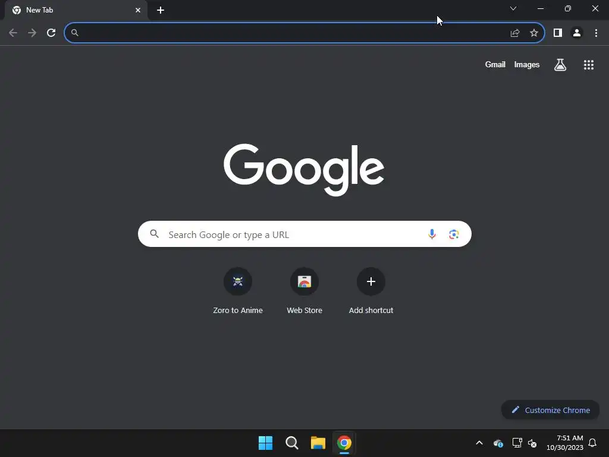The width and height of the screenshot is (609, 457).
Task: Open a new tab with the plus button
Action: point(161,10)
